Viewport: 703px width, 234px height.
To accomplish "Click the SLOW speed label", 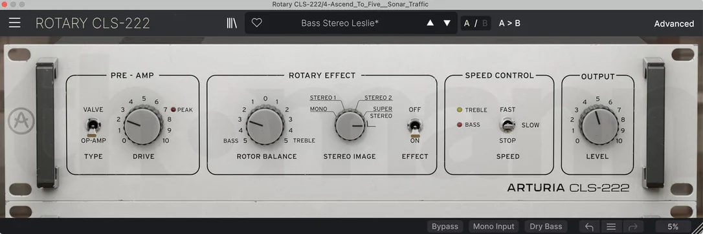I will [x=530, y=125].
